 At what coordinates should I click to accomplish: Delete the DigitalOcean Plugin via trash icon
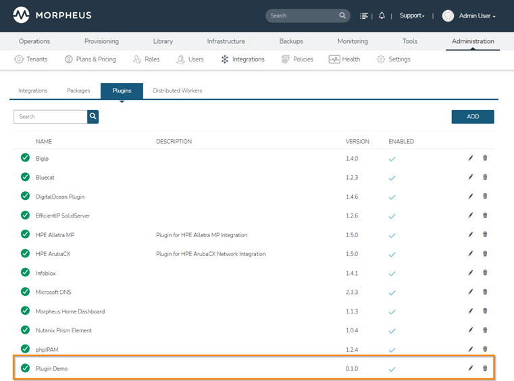(x=485, y=196)
